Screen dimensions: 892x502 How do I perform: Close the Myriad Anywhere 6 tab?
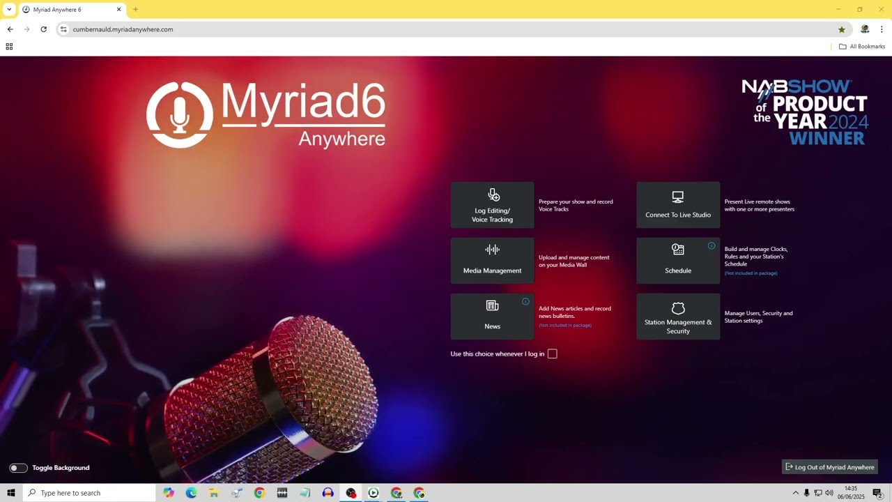point(118,10)
